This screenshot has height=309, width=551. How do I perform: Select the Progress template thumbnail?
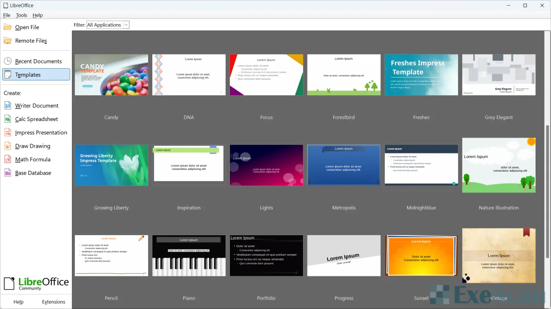click(344, 255)
